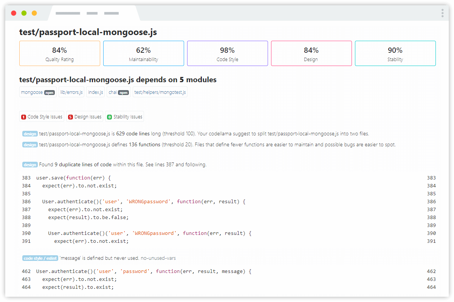Click the page title test/passport-local-mongoose.js
Image resolution: width=454 pixels, height=302 pixels.
point(88,32)
